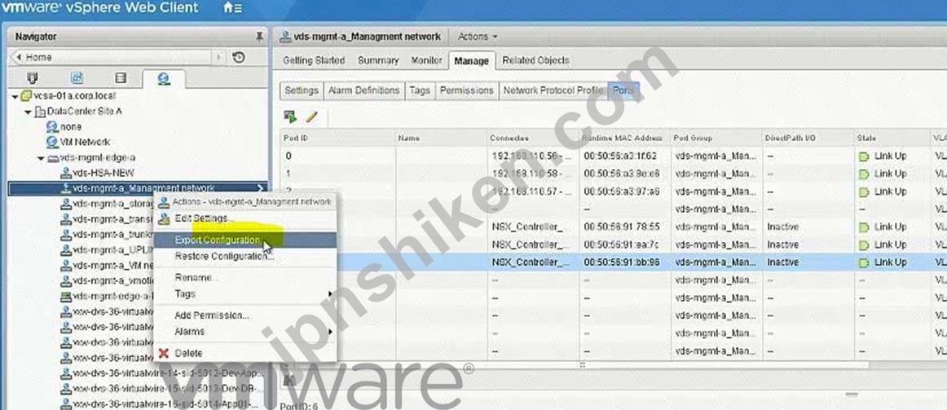
Task: Sort by the Port Group column header
Action: 716,138
